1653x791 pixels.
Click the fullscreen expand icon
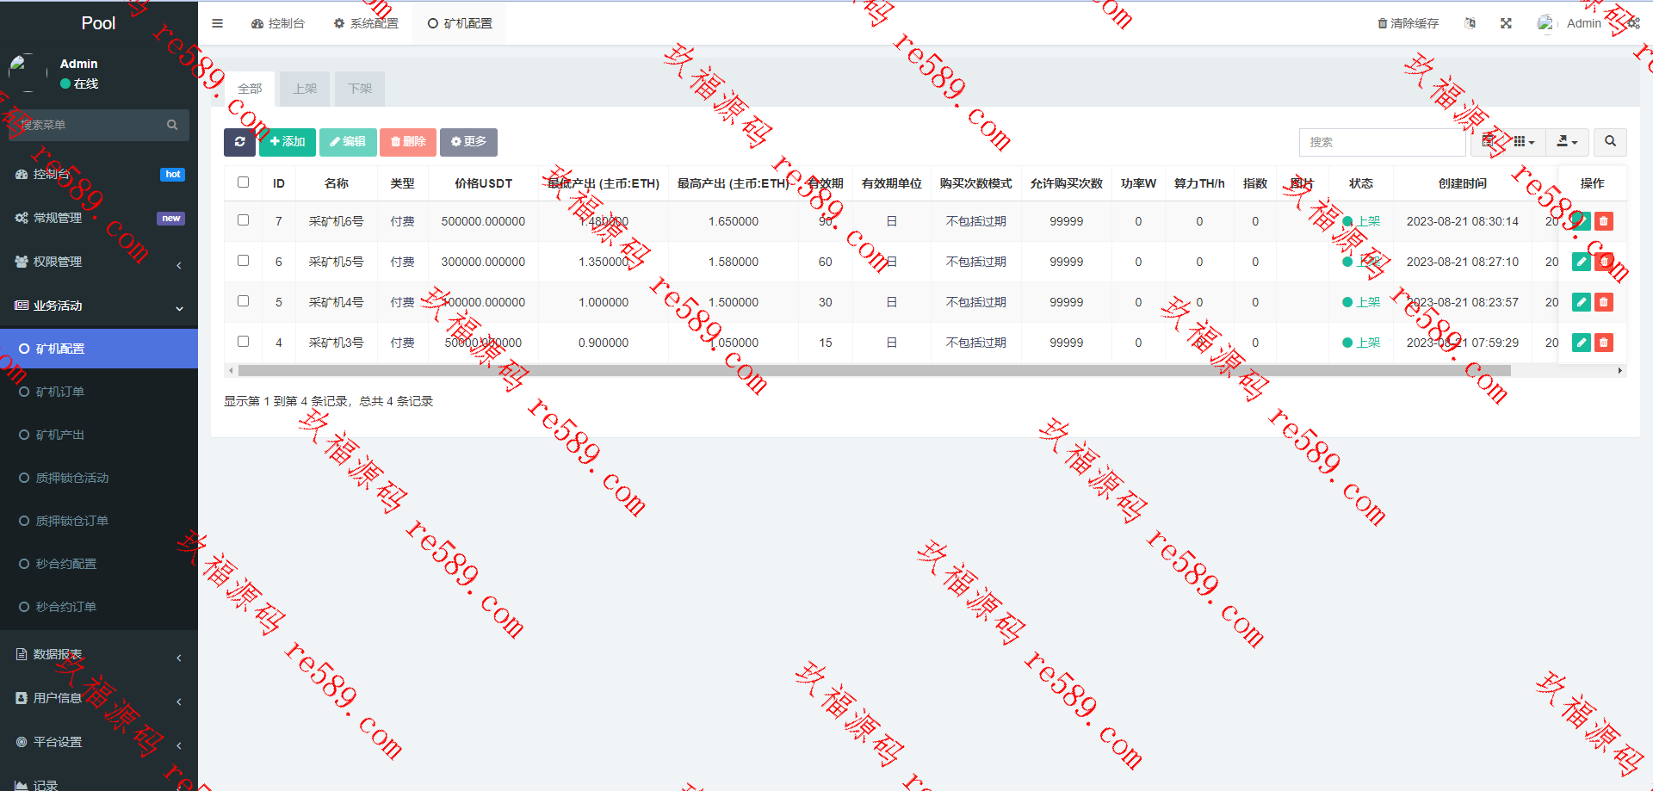pos(1506,23)
